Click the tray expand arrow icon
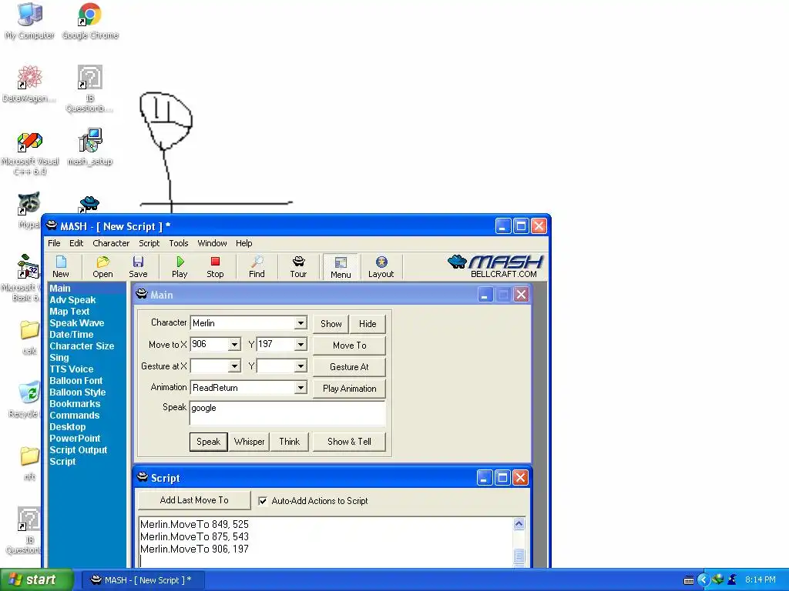 [x=703, y=580]
